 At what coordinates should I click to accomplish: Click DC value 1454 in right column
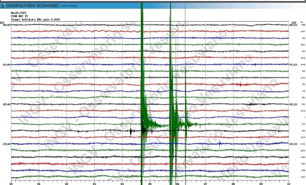pos(303,157)
